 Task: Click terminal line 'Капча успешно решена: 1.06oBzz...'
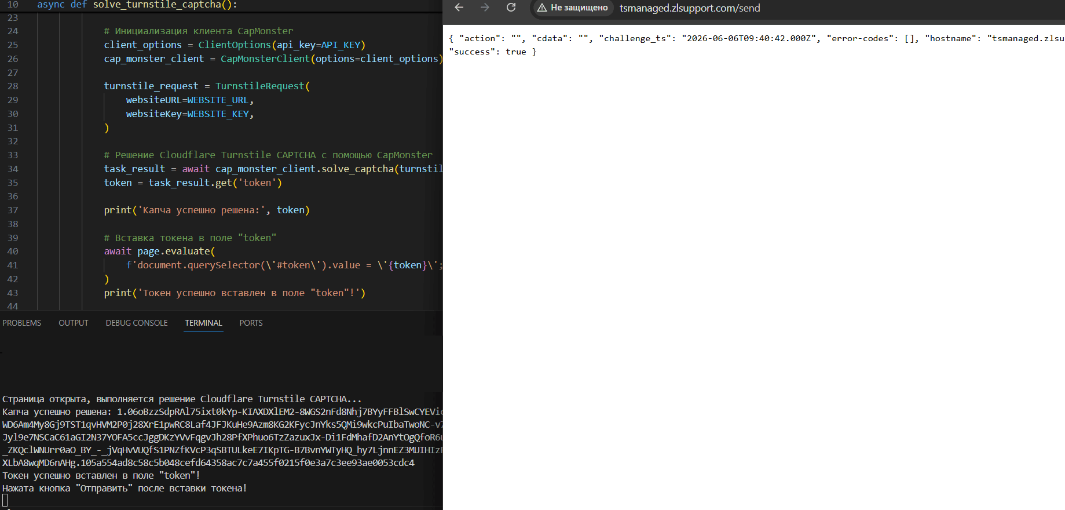pos(222,411)
